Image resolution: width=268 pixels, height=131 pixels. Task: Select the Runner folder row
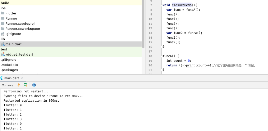pyautogui.click(x=71, y=18)
